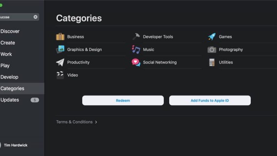Clear the search field text
Screen dimensions: 277x156
coord(35,17)
